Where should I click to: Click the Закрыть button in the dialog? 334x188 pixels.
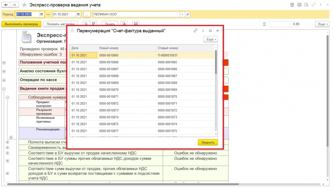[x=208, y=142]
